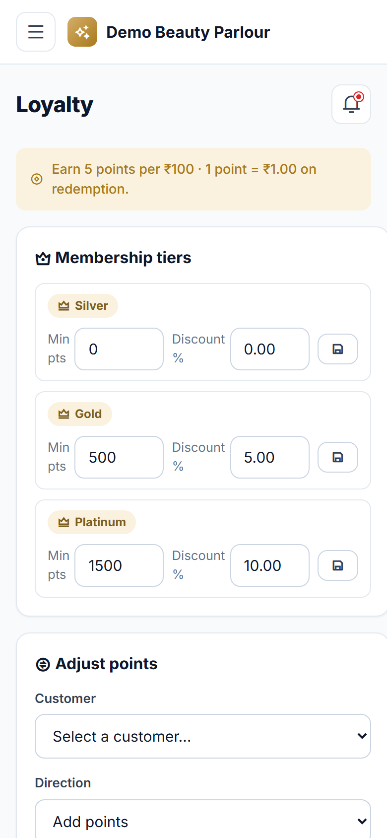Focus the Gold discount percent field
The width and height of the screenshot is (387, 838).
coord(270,457)
